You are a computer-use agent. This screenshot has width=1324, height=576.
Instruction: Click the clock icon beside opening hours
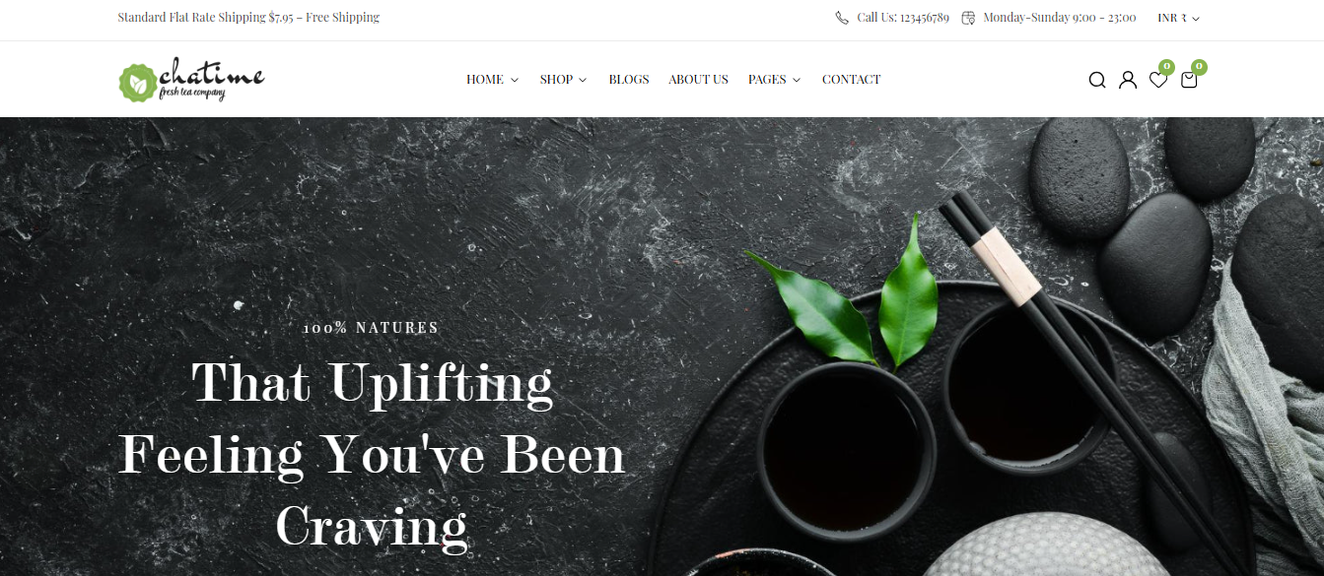pos(968,18)
